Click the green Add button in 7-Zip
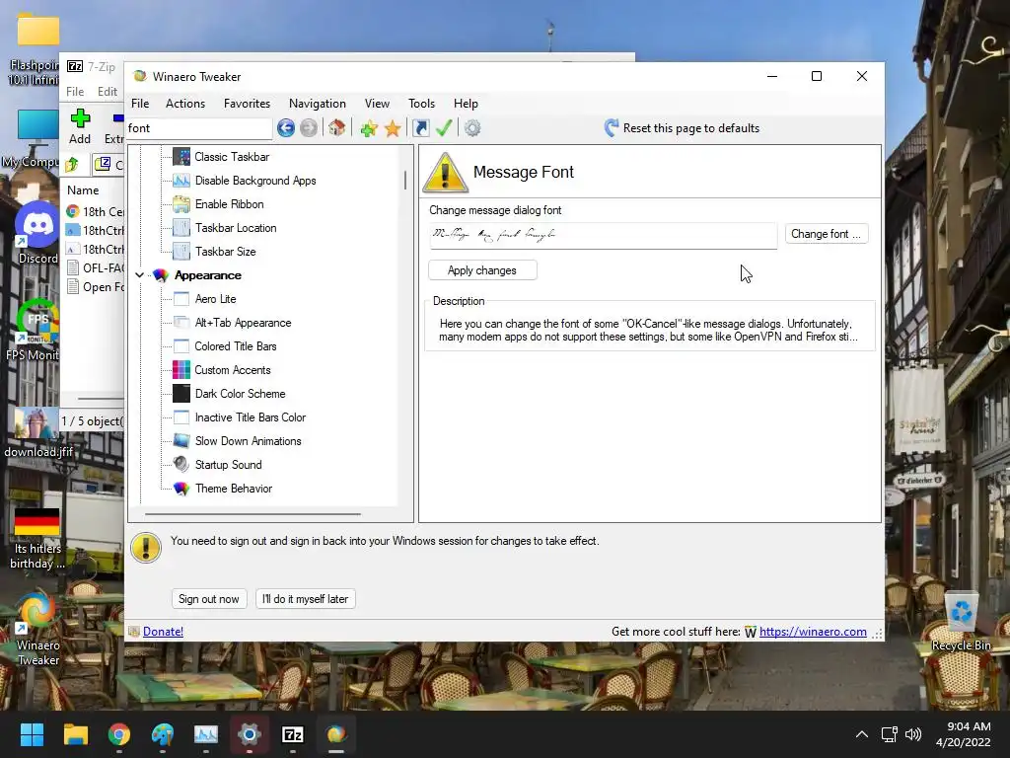This screenshot has height=758, width=1010. 80,127
